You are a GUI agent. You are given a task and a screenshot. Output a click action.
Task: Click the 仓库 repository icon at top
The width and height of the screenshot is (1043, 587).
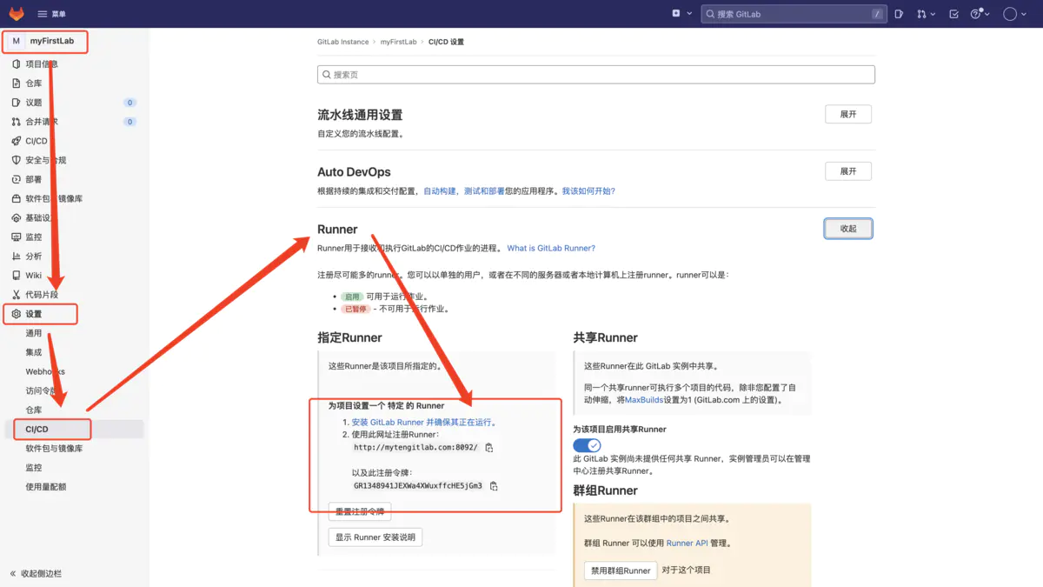(x=17, y=83)
